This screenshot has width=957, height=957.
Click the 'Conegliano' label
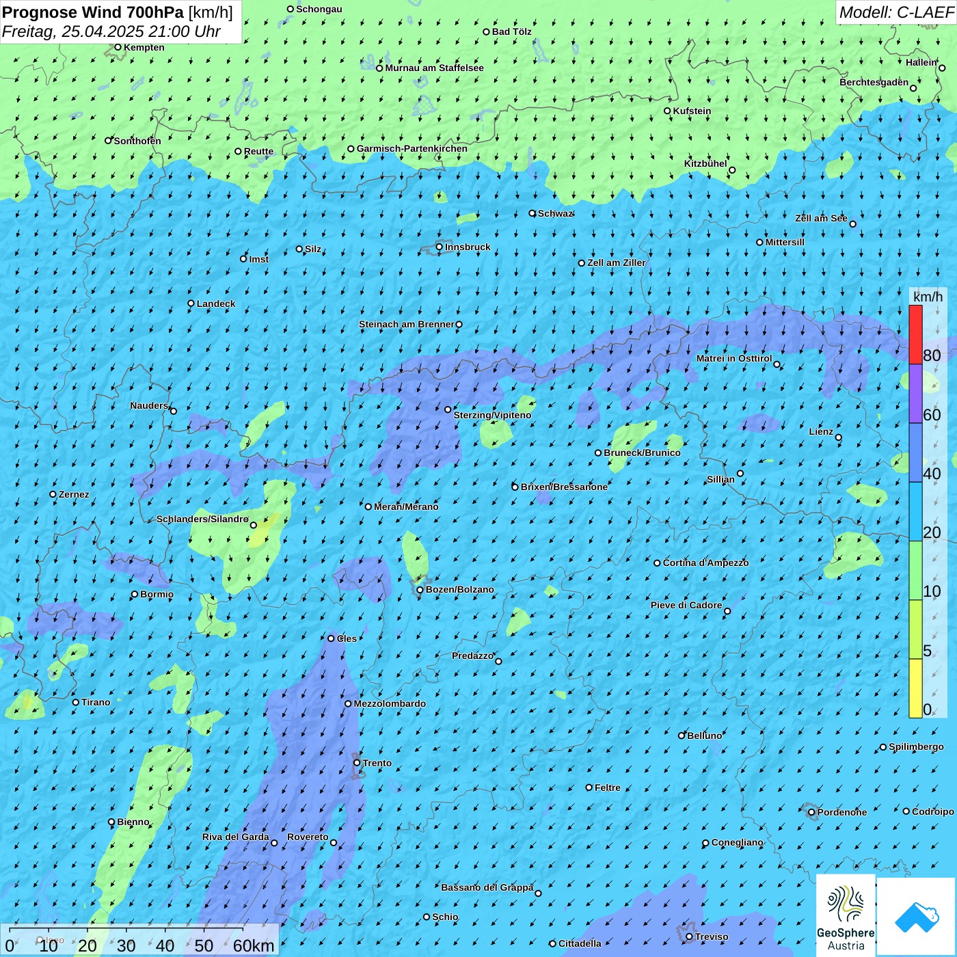[737, 842]
